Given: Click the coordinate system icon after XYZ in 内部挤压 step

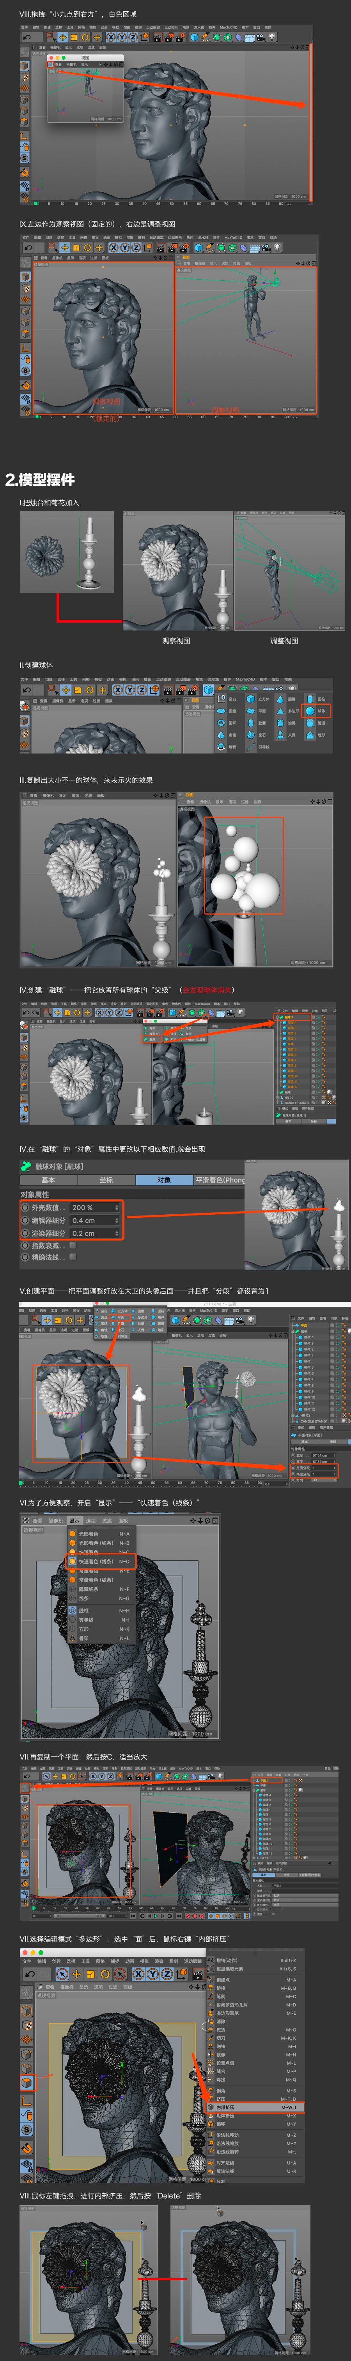Looking at the screenshot, I should coord(180,1973).
